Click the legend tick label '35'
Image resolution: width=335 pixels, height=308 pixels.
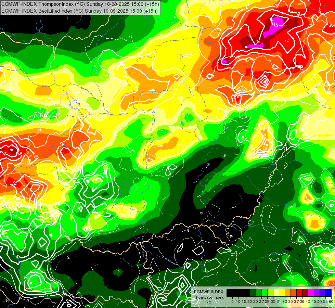[x=291, y=301]
